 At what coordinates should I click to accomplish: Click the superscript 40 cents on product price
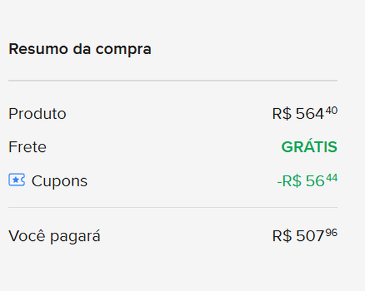[331, 110]
